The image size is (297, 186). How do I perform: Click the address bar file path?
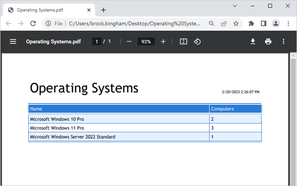click(134, 23)
